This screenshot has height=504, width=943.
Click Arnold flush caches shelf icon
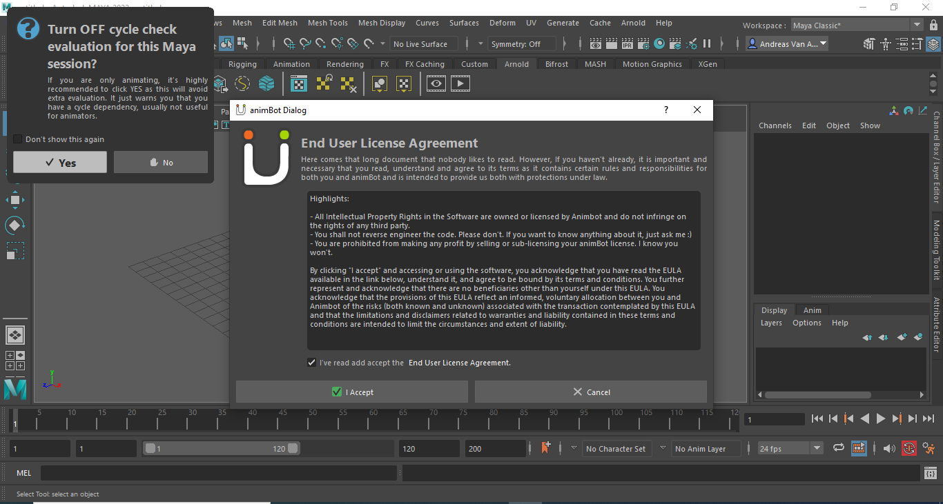coord(349,84)
